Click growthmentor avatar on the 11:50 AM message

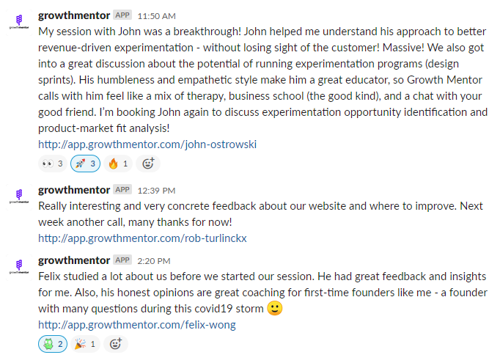pyautogui.click(x=19, y=22)
